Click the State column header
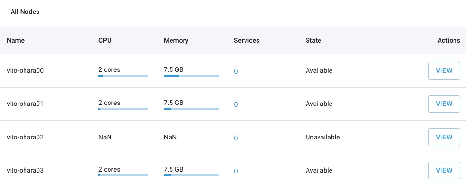Viewport: 466px width, 184px height. click(313, 40)
